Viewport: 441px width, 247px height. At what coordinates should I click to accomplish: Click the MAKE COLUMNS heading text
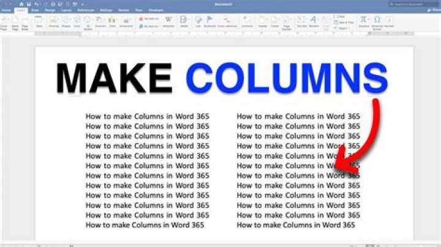(222, 78)
